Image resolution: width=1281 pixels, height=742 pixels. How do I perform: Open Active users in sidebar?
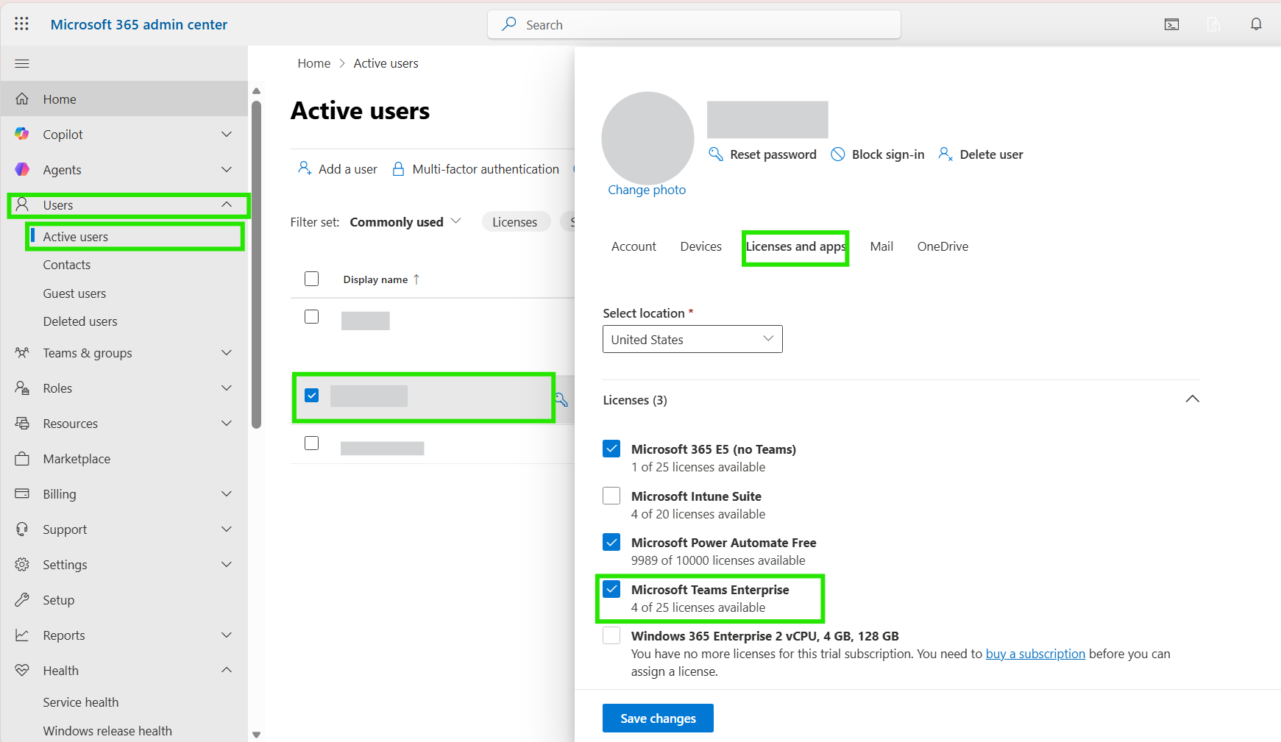[x=75, y=237]
